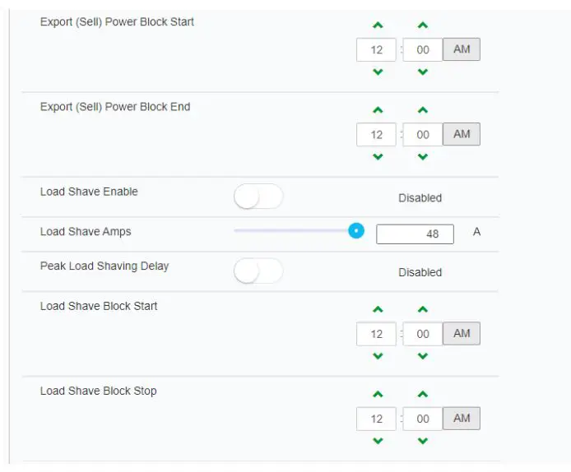Increase hour for Export Power Block Start
The image size is (571, 472).
point(378,26)
